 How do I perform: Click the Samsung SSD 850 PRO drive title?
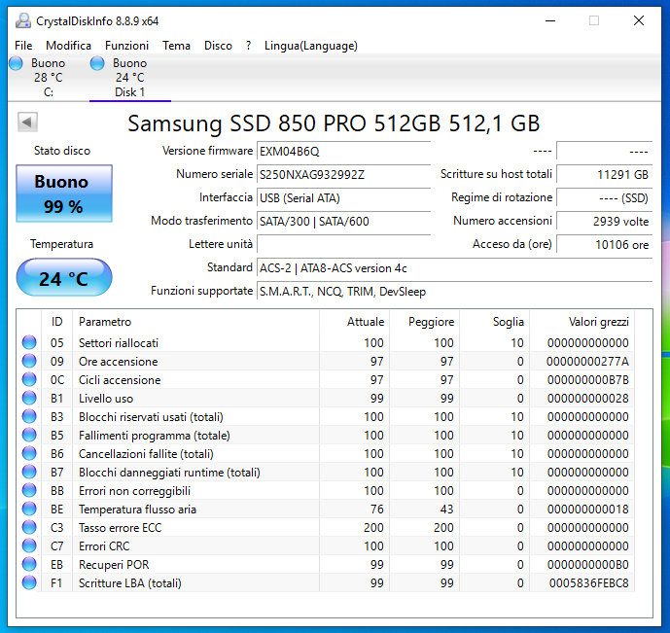334,123
